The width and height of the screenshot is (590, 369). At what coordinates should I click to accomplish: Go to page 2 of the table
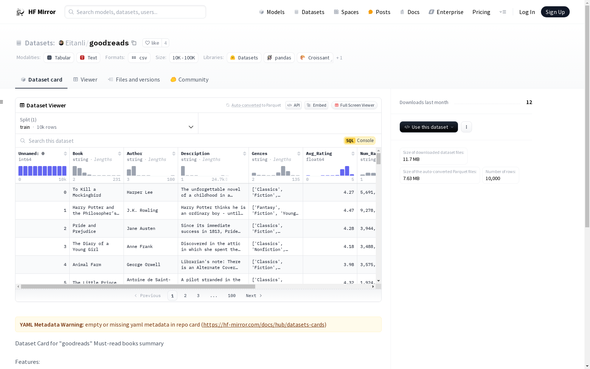[x=185, y=296]
